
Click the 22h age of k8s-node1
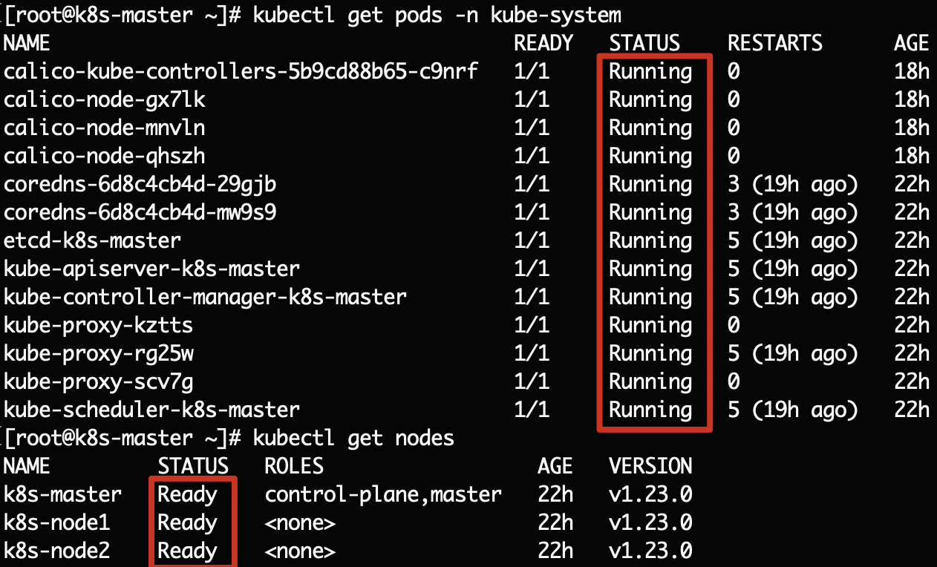[555, 522]
